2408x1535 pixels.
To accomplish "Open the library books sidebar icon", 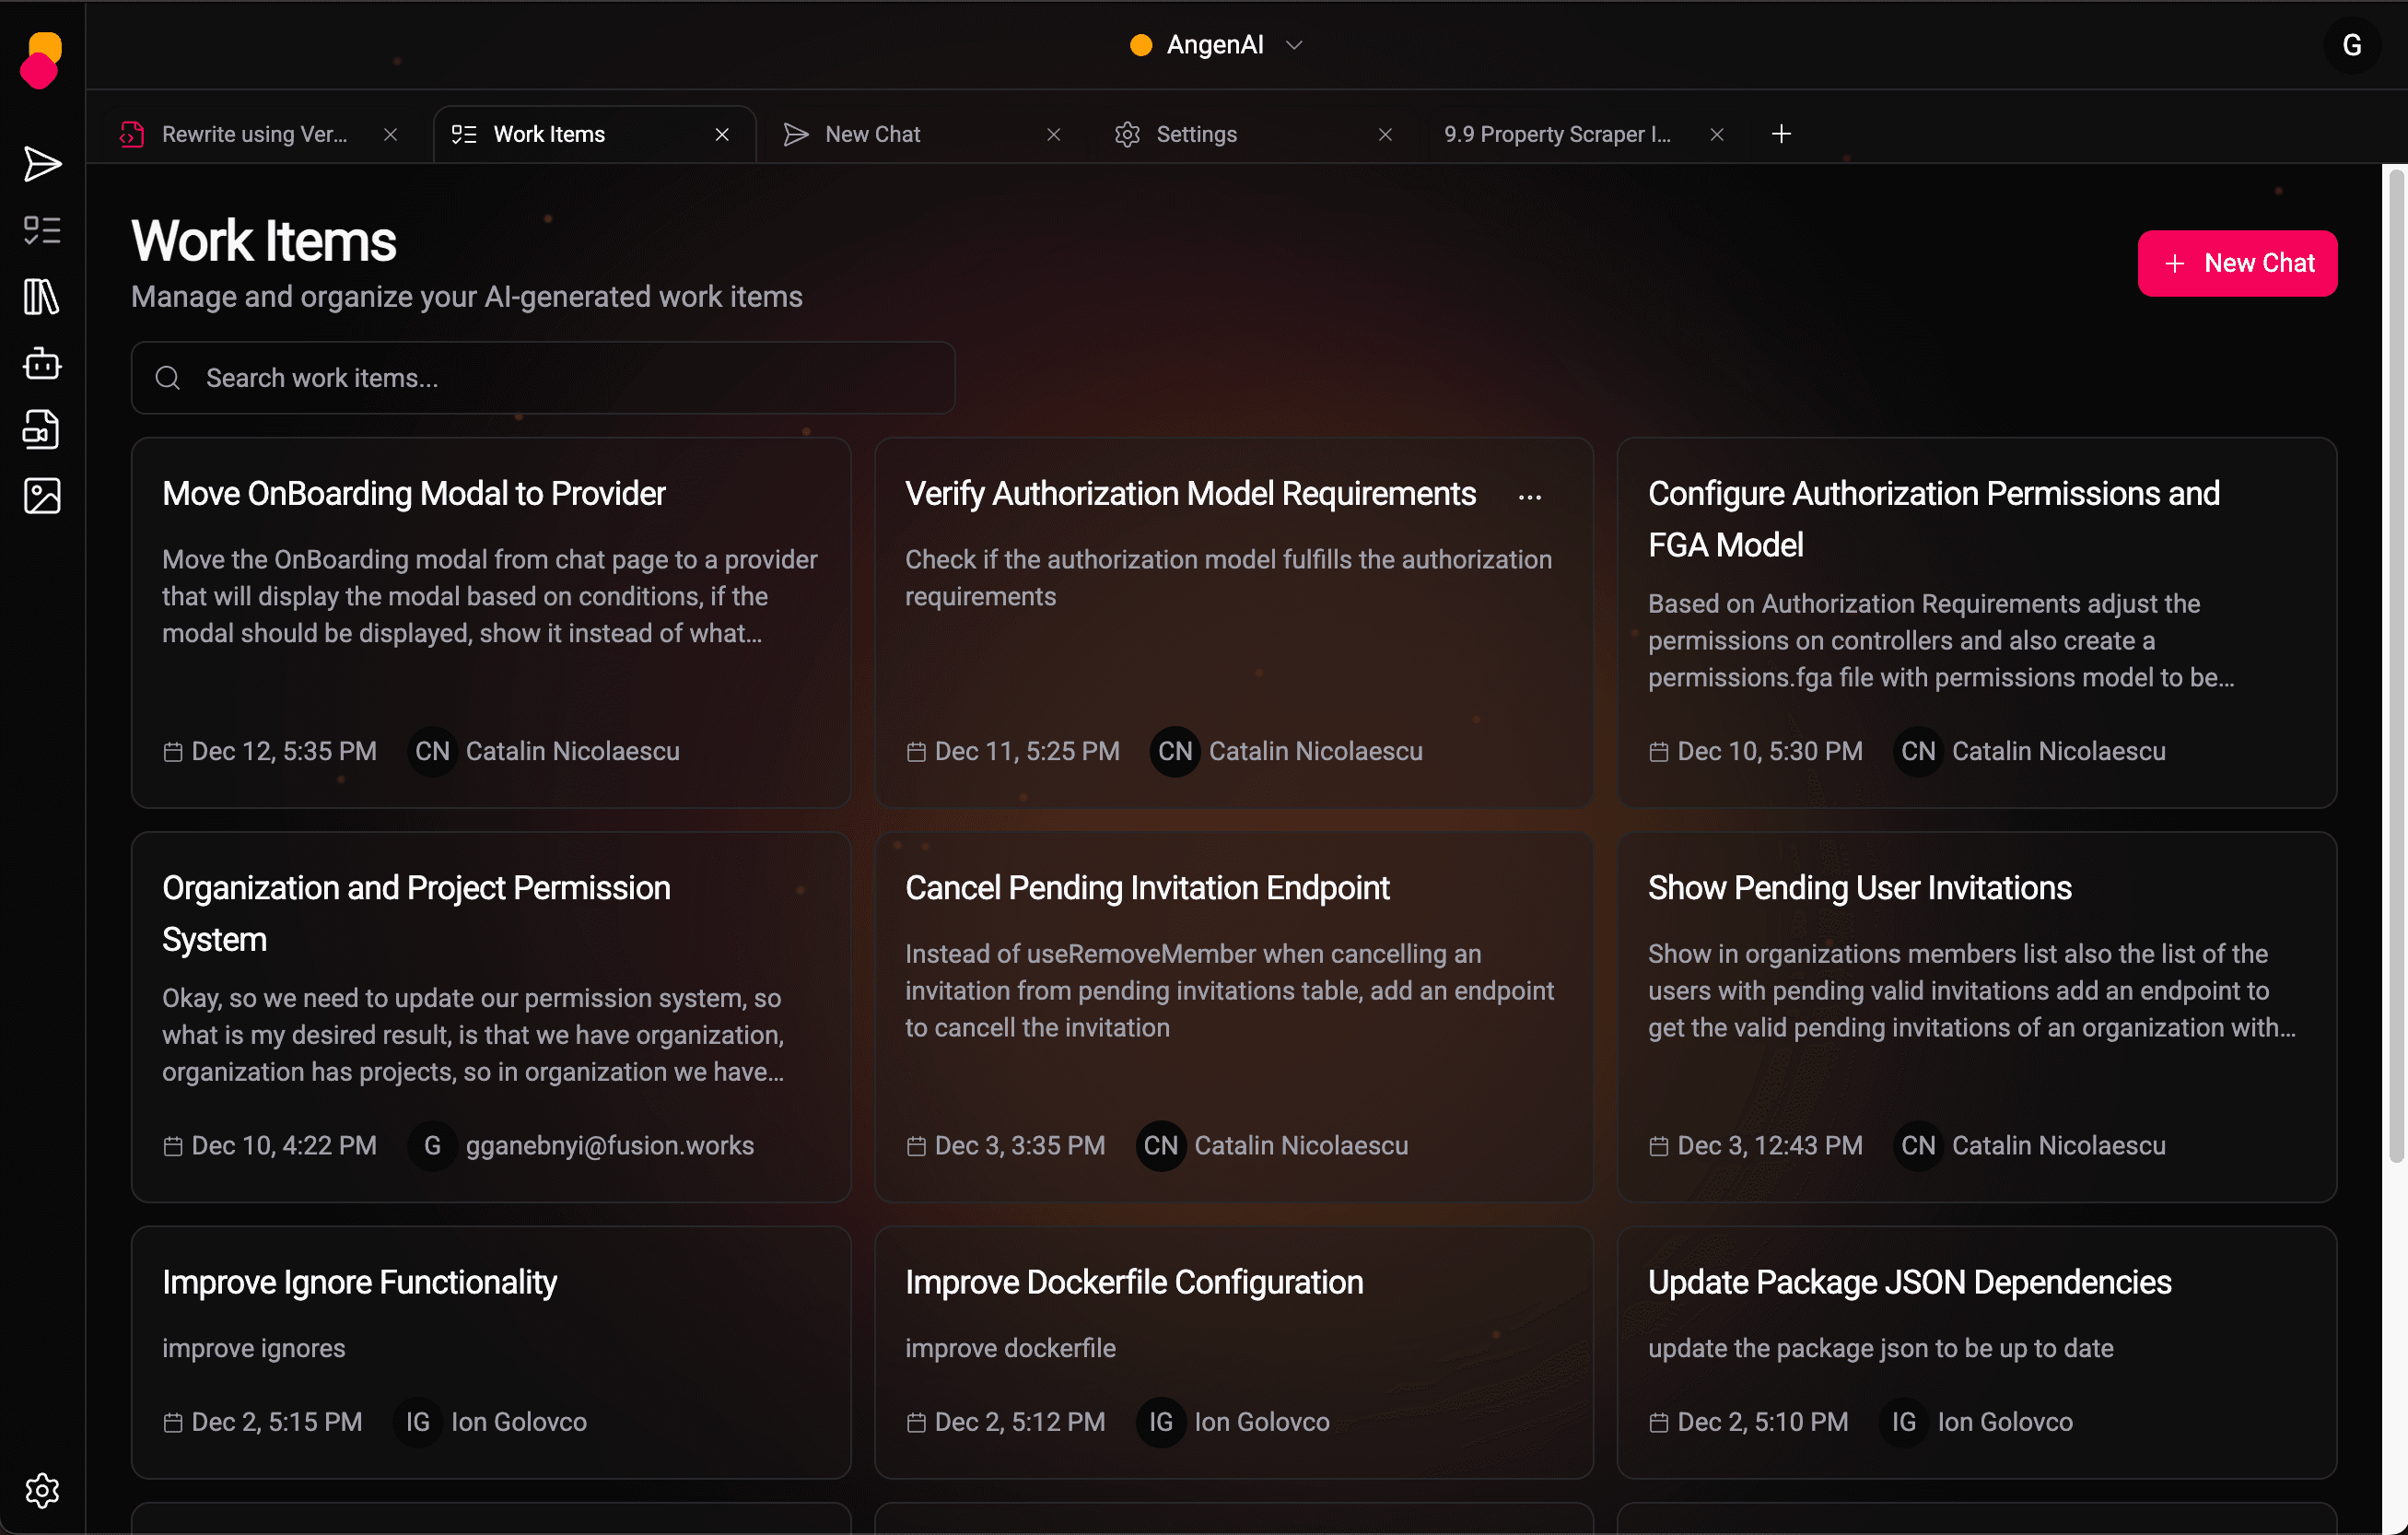I will [x=42, y=297].
